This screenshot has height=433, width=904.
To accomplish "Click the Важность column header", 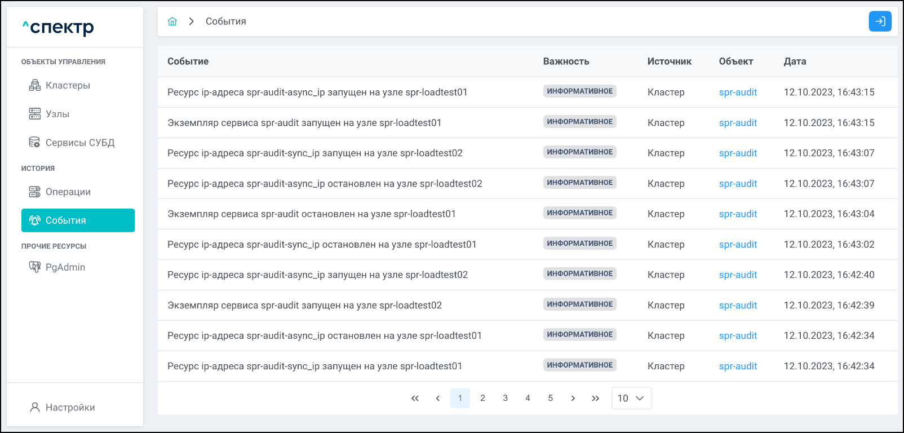I will pos(566,61).
